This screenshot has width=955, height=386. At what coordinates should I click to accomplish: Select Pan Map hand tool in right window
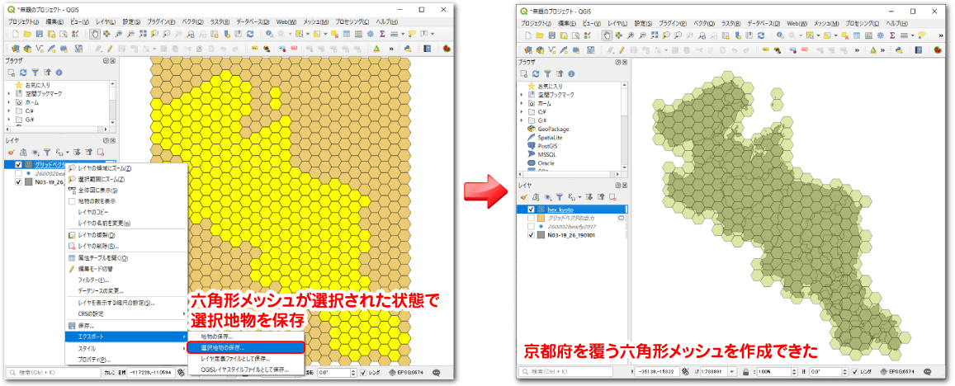(x=608, y=35)
